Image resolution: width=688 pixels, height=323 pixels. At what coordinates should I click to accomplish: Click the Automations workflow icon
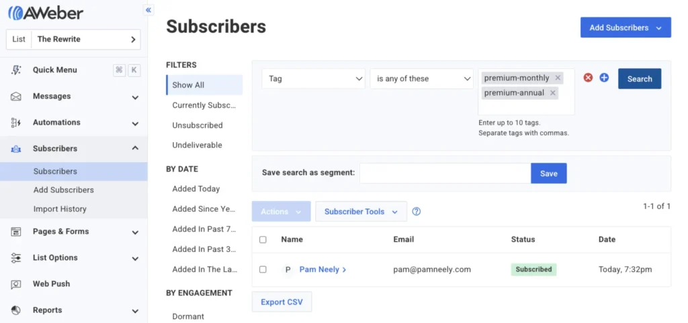click(16, 123)
